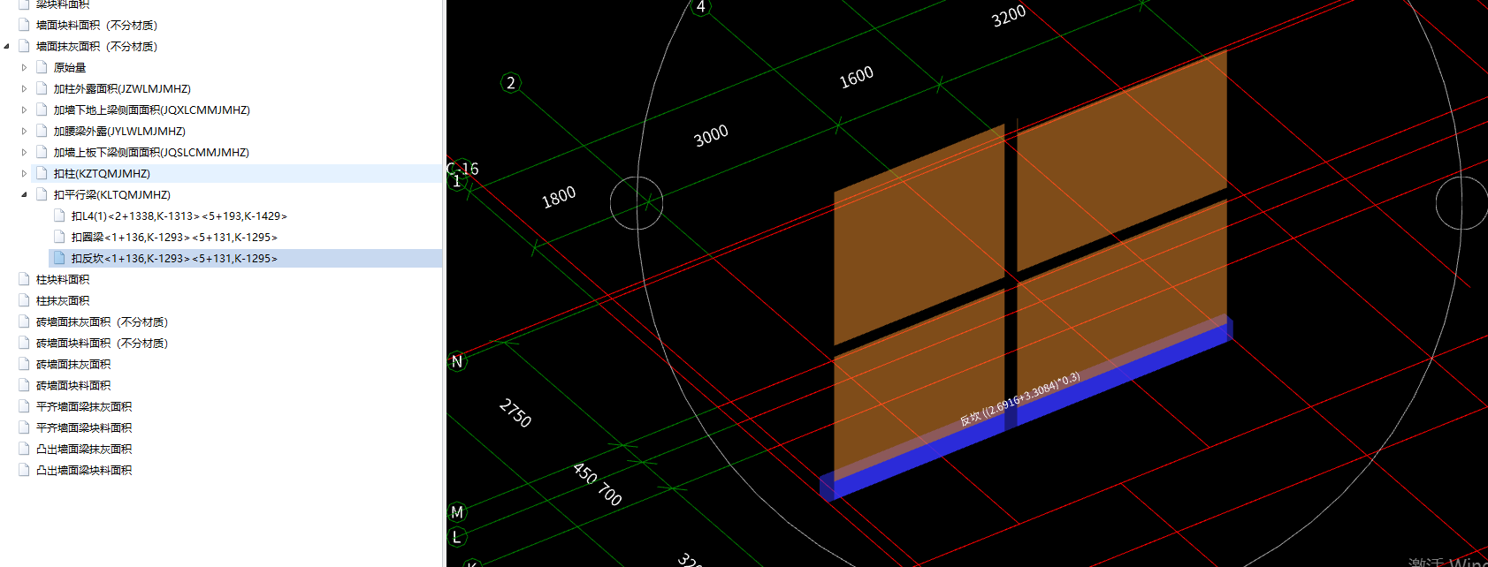Click document icon beside 凸出墙面梁块料面积

24,471
